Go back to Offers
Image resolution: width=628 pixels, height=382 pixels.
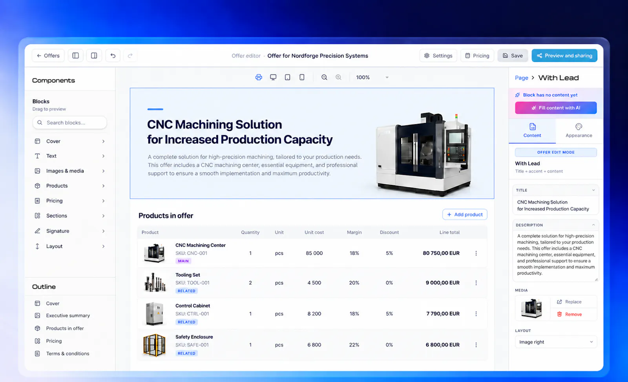48,56
